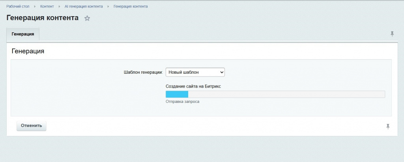Click the Генерация контента page title
This screenshot has height=162, width=404.
pyautogui.click(x=42, y=18)
